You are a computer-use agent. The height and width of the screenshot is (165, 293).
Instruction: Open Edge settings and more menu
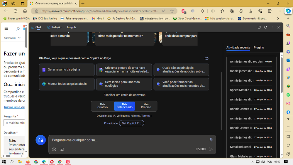coord(279,11)
